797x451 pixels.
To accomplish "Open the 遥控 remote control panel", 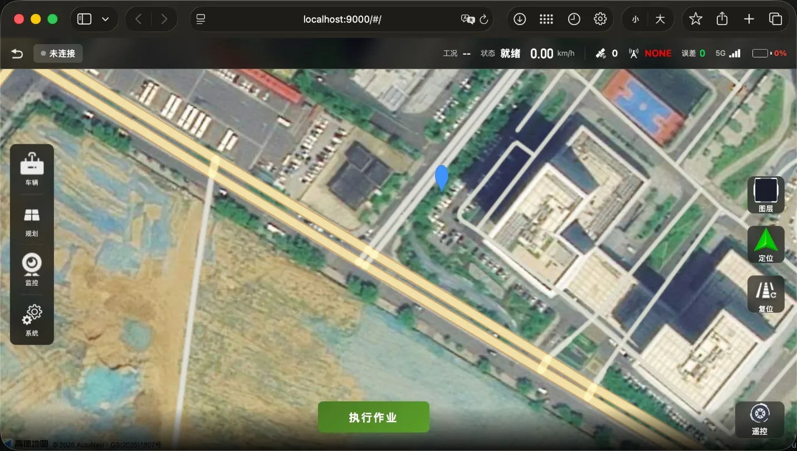I will 760,419.
